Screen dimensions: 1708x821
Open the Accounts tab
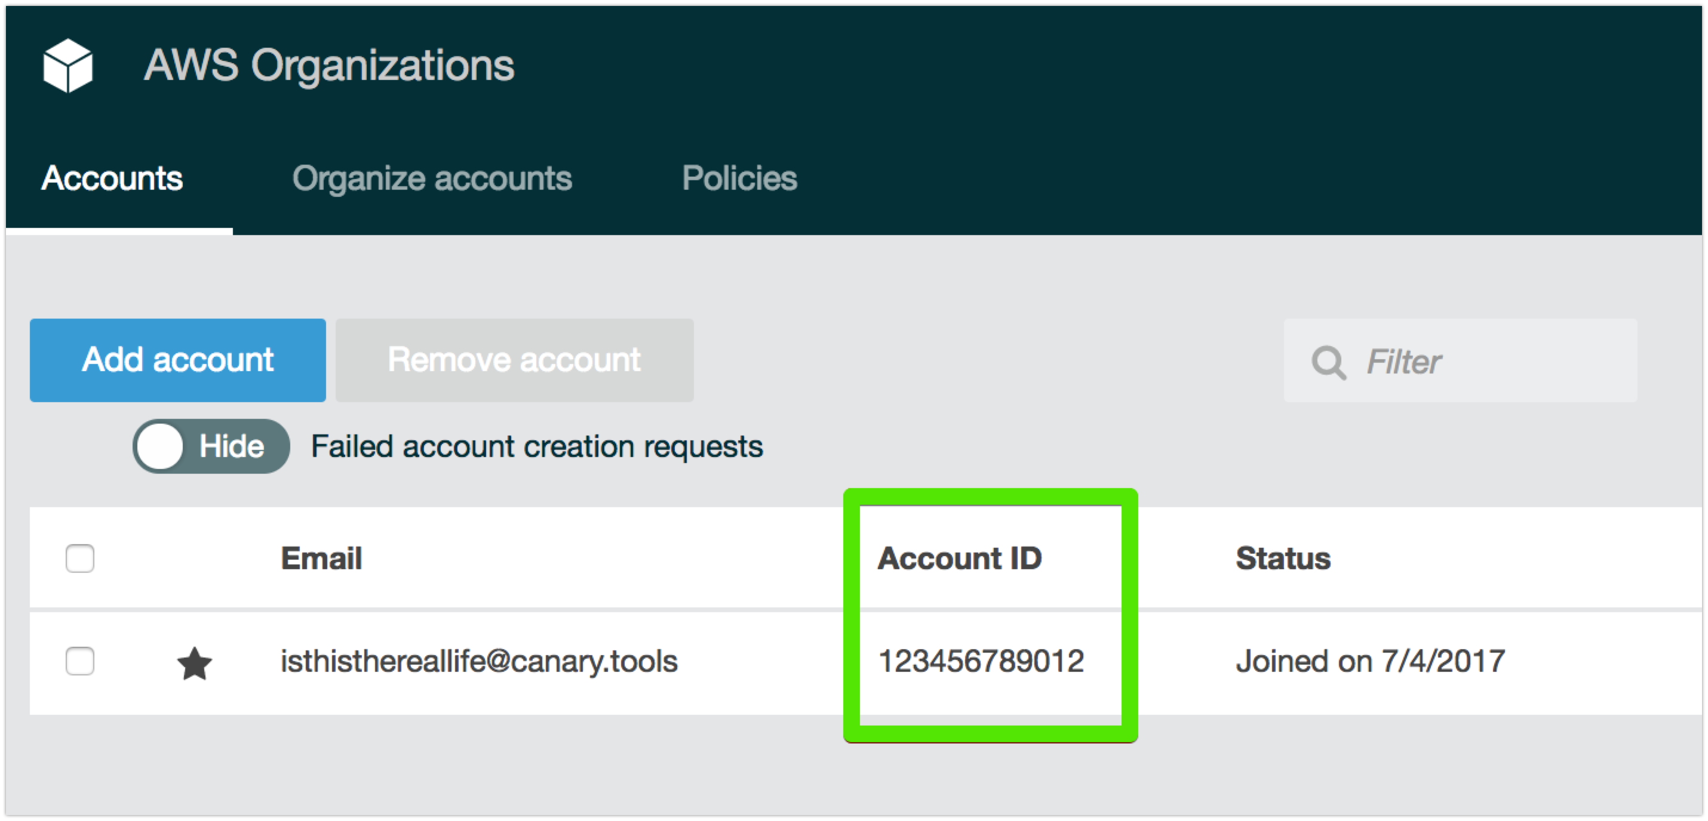pos(112,178)
